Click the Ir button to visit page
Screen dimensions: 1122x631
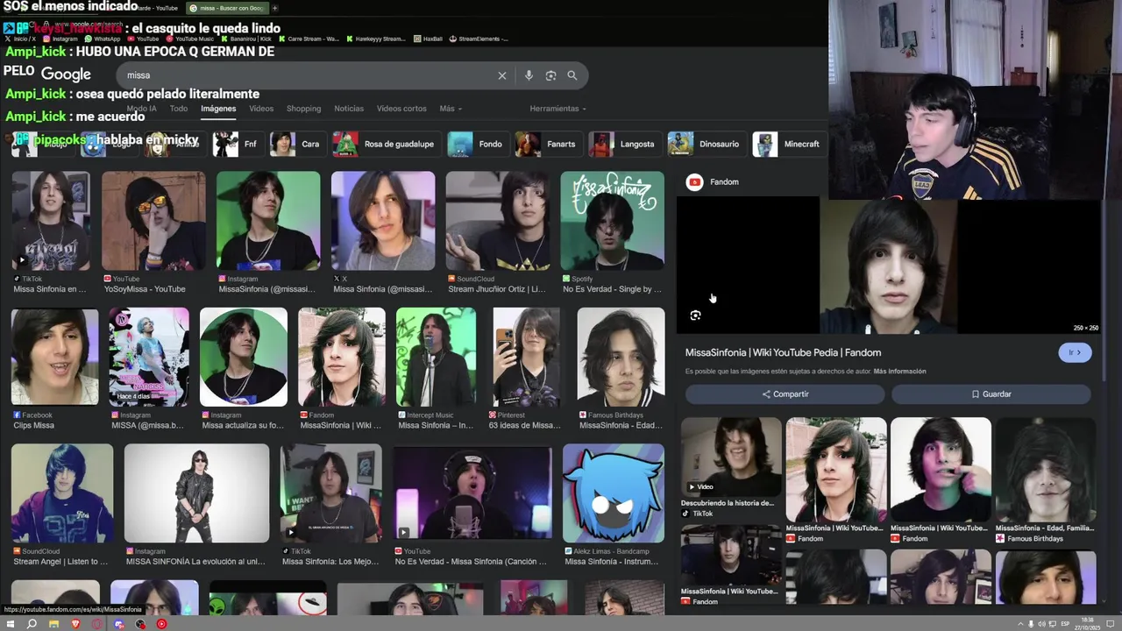(x=1075, y=352)
